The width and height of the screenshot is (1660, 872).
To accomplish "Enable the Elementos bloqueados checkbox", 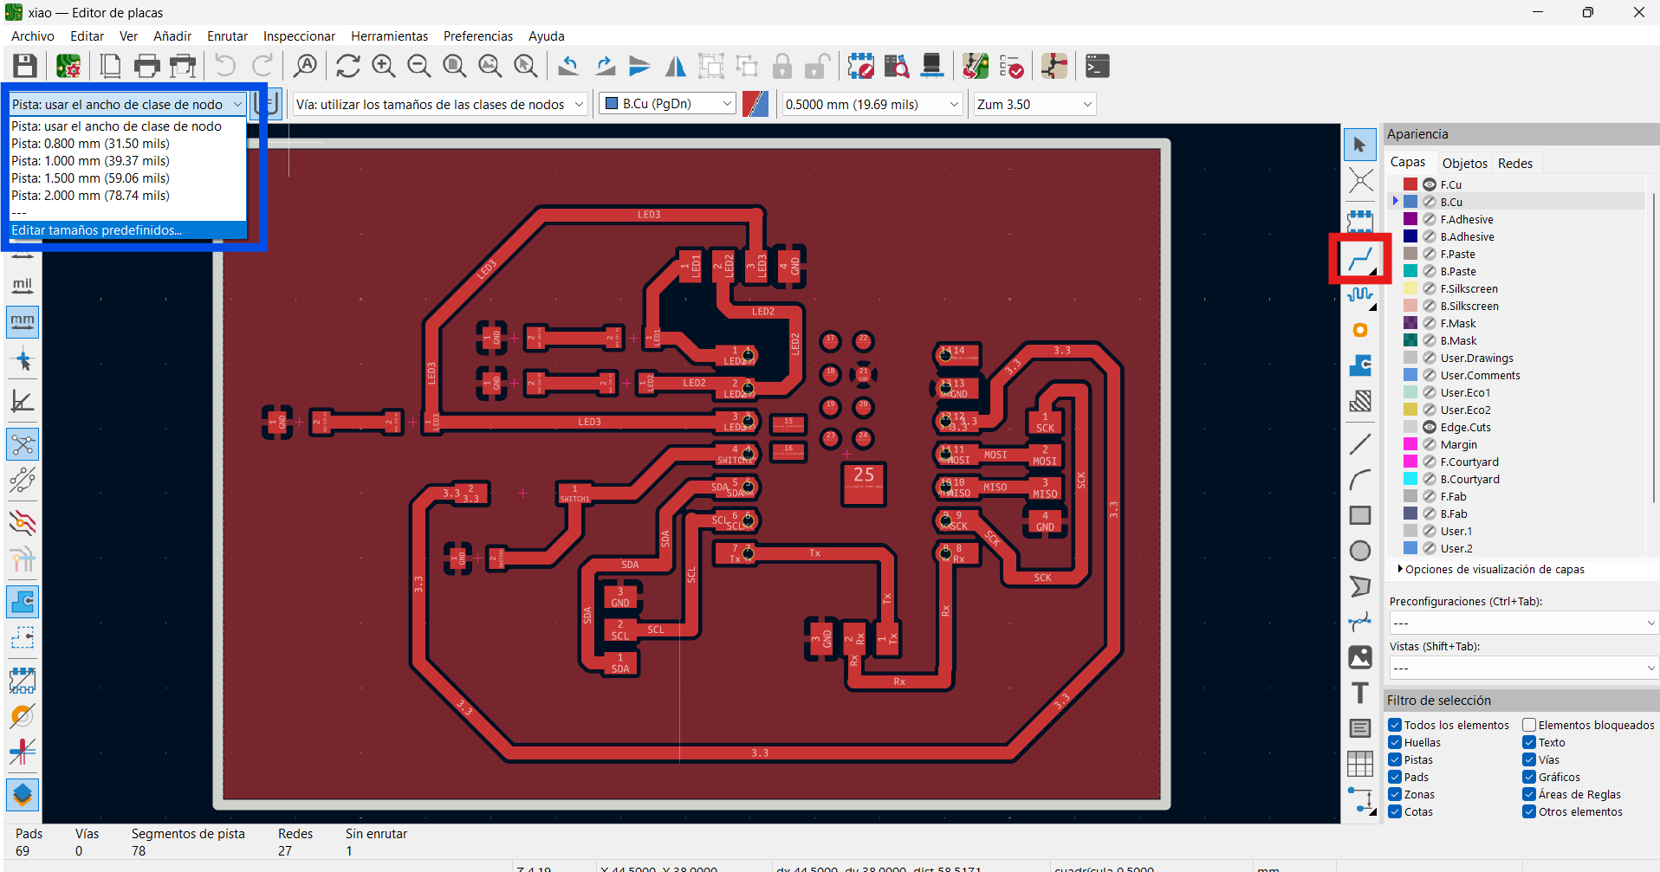I will coord(1529,725).
